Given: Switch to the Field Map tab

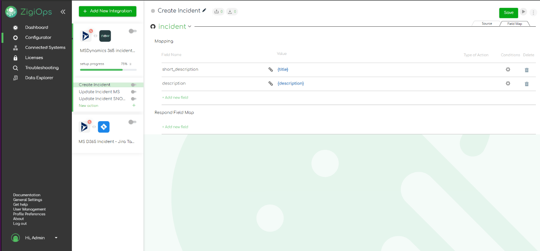Looking at the screenshot, I should tap(515, 24).
